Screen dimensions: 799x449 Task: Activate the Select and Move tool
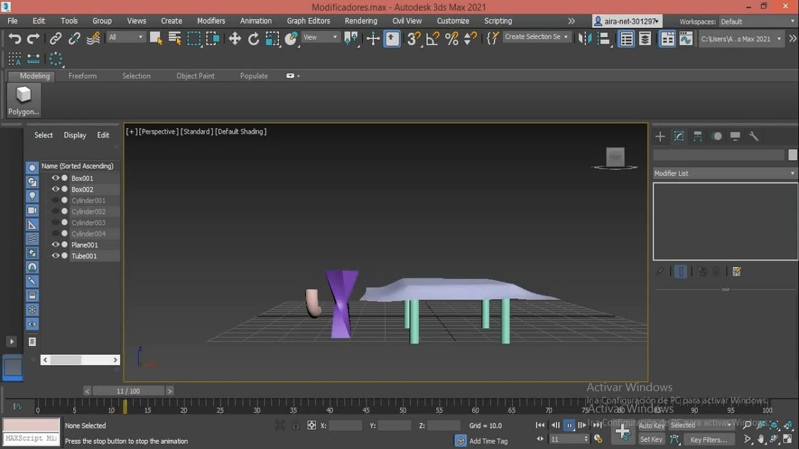(235, 39)
